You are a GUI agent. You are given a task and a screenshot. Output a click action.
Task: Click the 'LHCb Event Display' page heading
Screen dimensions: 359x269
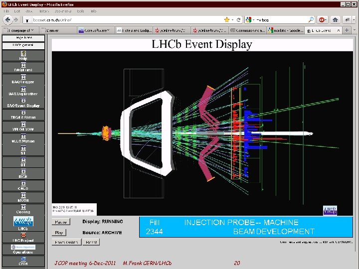[x=202, y=44]
